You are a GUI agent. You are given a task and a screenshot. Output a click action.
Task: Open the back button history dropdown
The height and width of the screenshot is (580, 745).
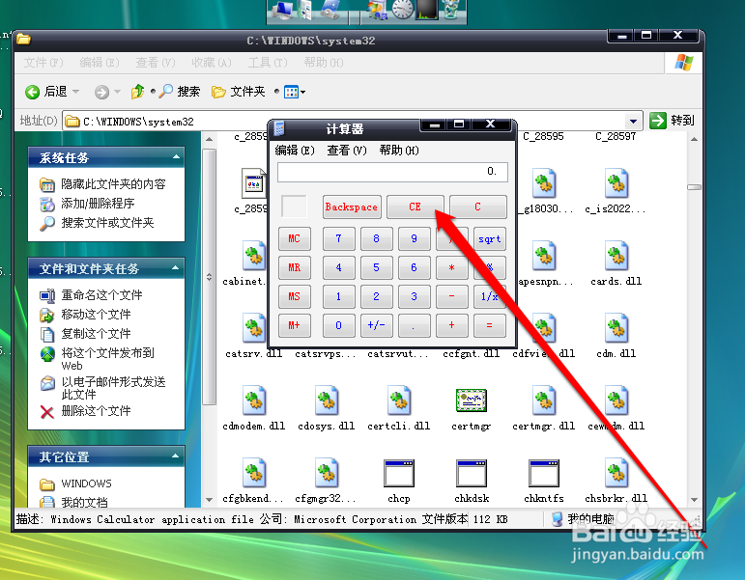pos(76,92)
